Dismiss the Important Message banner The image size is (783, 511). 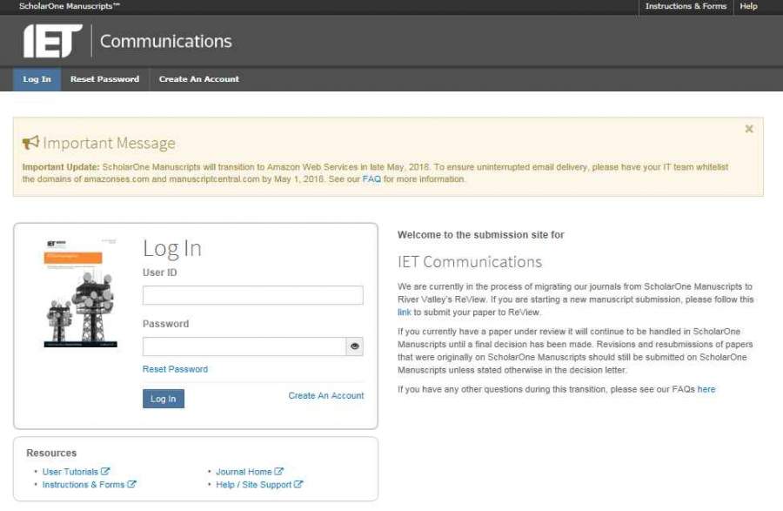point(749,129)
